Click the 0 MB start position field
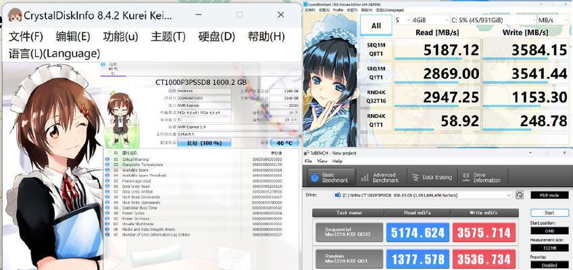Screen dimensions: 573x270 549,231
